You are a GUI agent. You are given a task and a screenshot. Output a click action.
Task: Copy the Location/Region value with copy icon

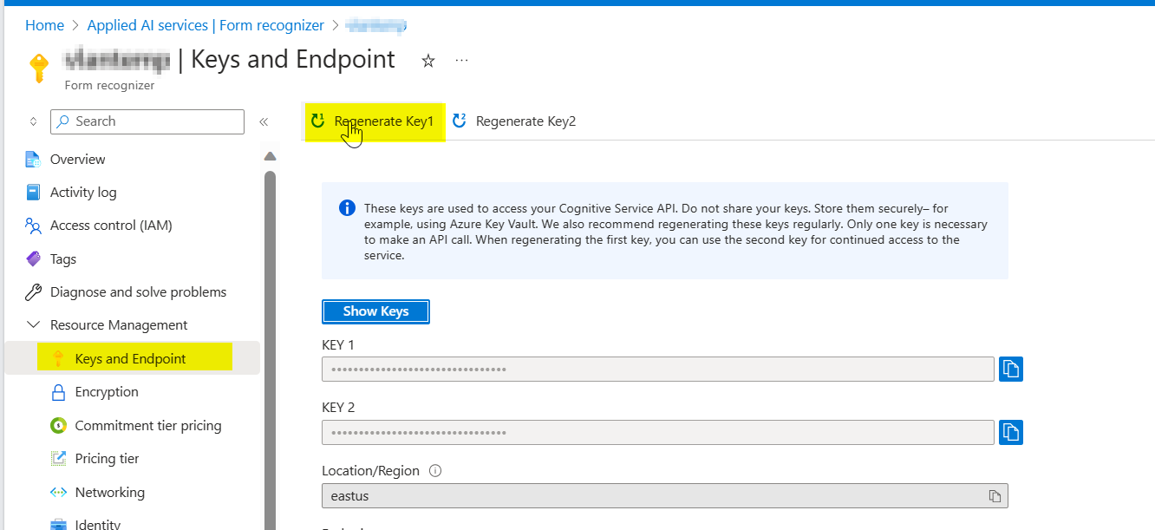pos(995,495)
